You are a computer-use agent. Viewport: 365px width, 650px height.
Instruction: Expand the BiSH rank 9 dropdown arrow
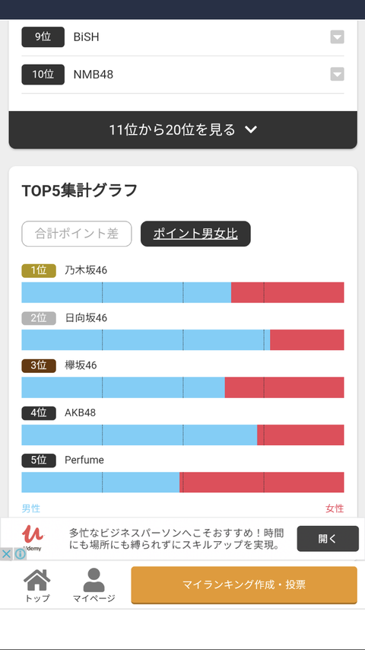point(337,37)
